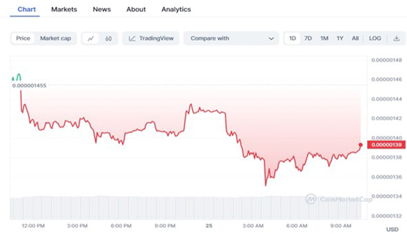This screenshot has width=407, height=234.
Task: Show All time price history
Action: pos(355,38)
